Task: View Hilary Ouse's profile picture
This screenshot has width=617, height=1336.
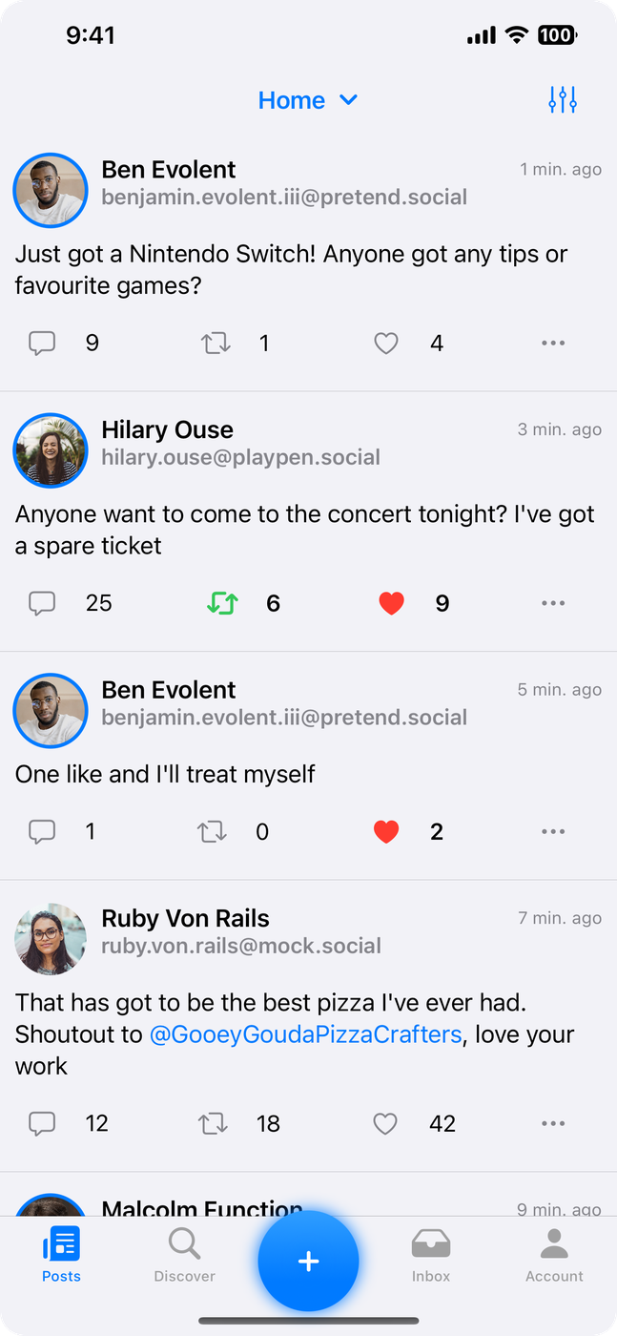Action: point(51,450)
